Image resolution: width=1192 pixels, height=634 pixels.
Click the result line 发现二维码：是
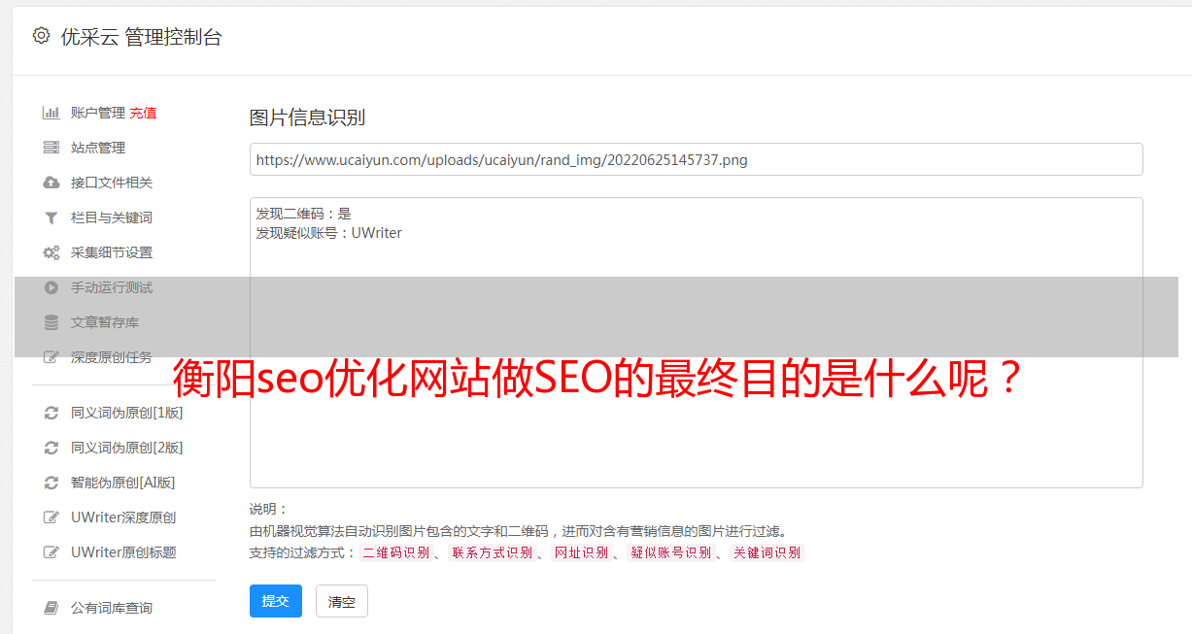[x=303, y=214]
